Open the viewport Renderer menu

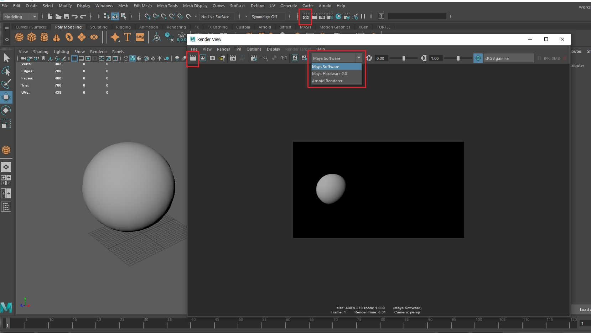pos(98,52)
